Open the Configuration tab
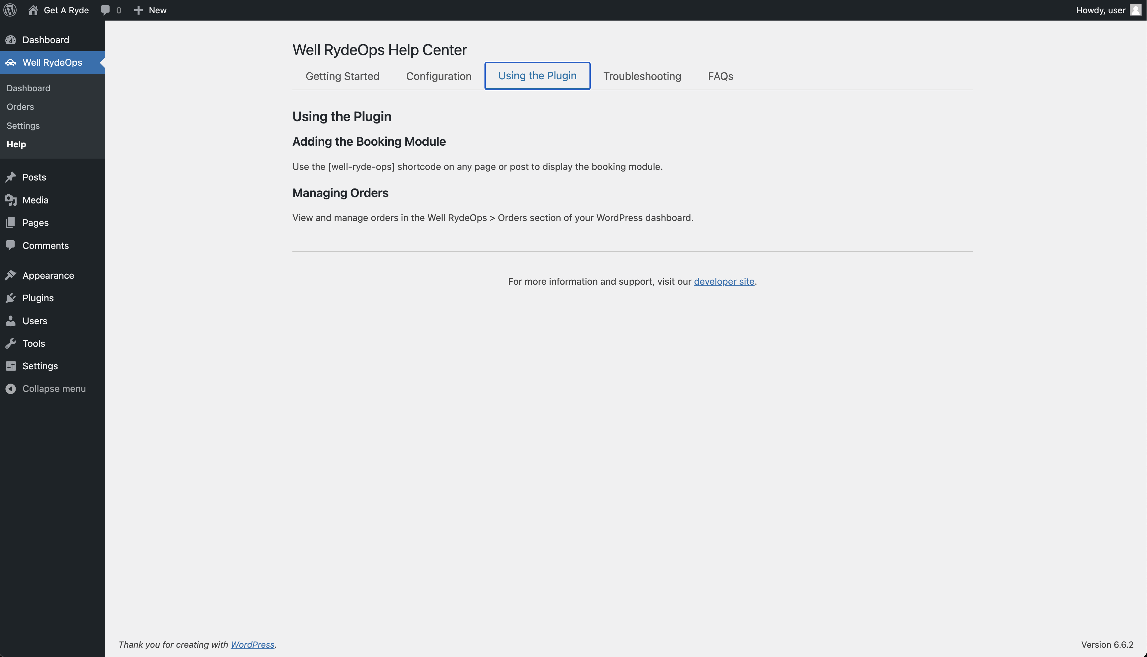Viewport: 1147px width, 657px height. pos(439,76)
